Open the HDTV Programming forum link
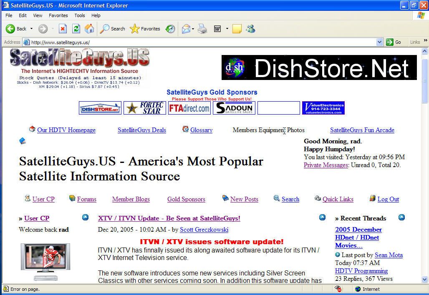 (x=361, y=271)
